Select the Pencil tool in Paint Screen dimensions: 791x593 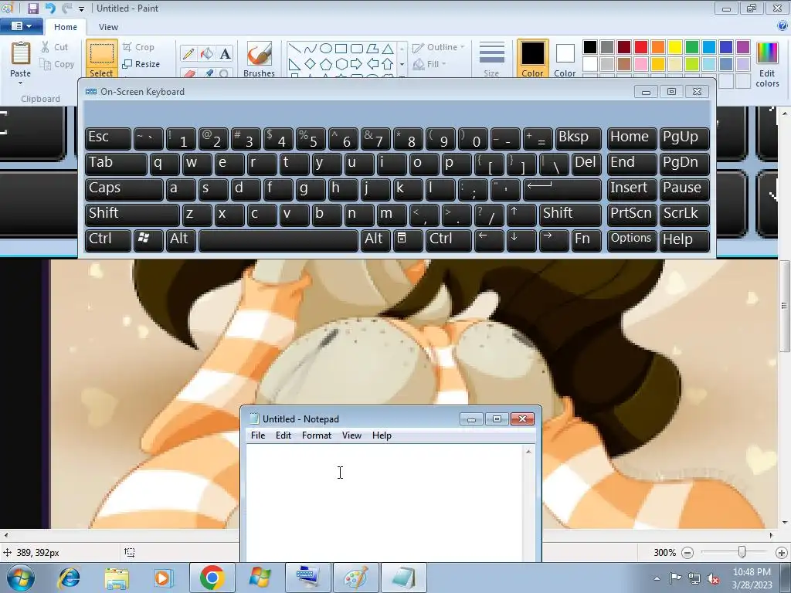tap(188, 53)
